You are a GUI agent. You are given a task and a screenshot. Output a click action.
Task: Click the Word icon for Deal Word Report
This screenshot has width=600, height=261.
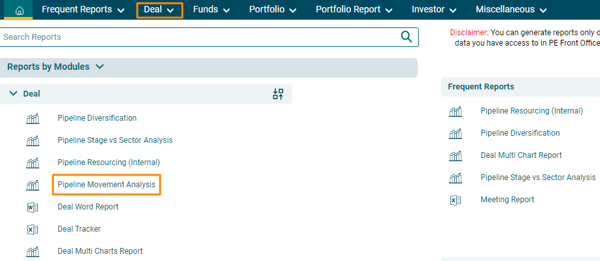coord(33,207)
